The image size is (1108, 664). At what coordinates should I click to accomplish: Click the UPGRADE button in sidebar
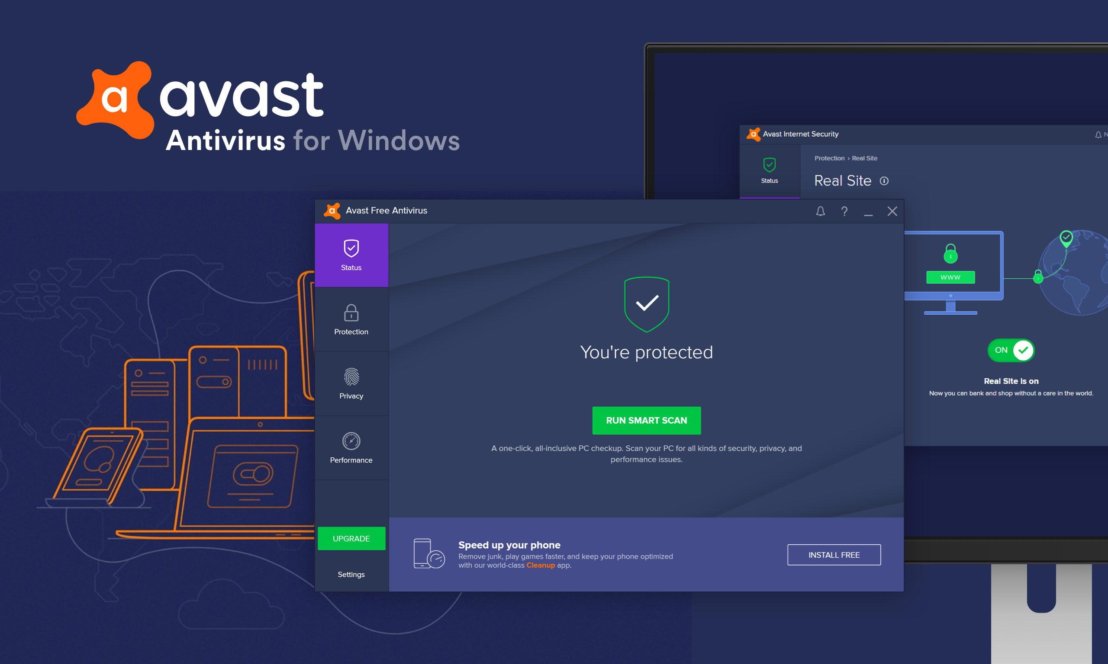coord(351,538)
